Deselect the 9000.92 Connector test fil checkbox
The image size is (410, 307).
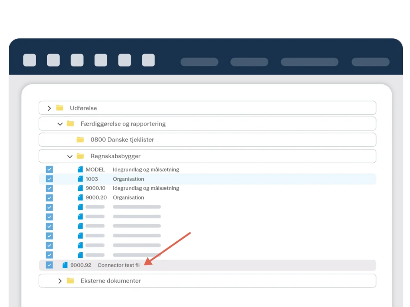pos(49,265)
